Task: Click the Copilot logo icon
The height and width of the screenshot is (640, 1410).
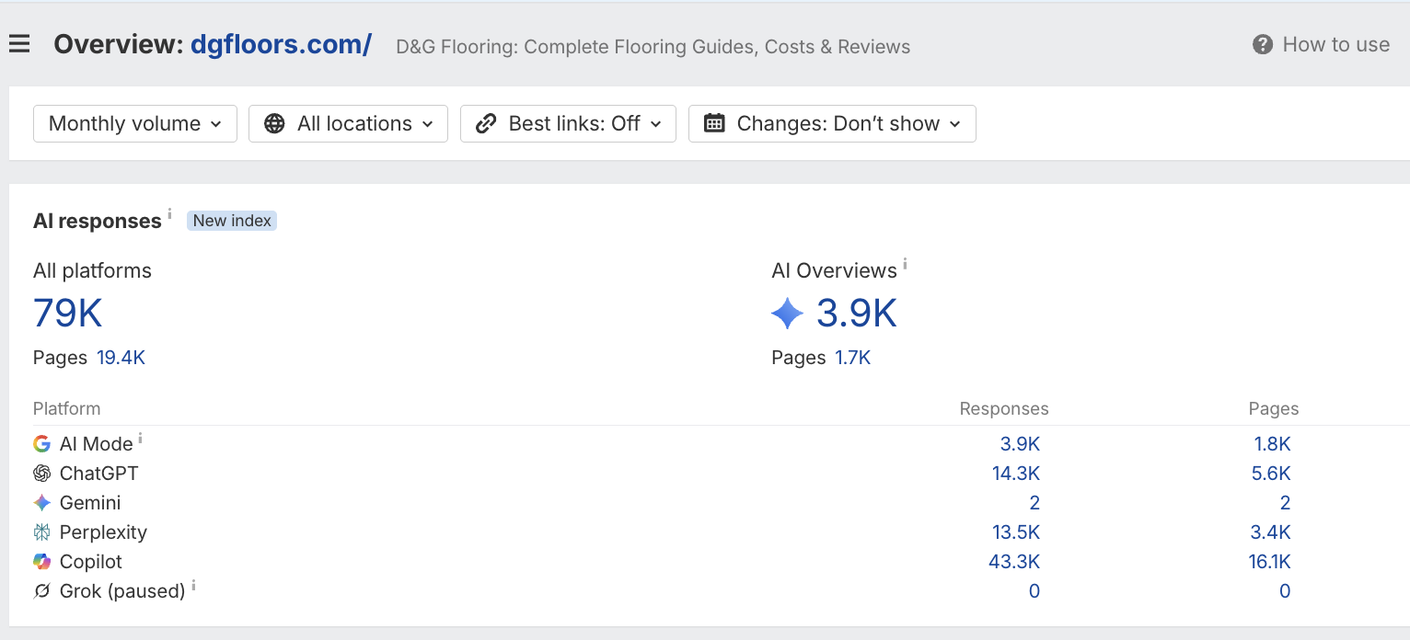Action: point(41,562)
